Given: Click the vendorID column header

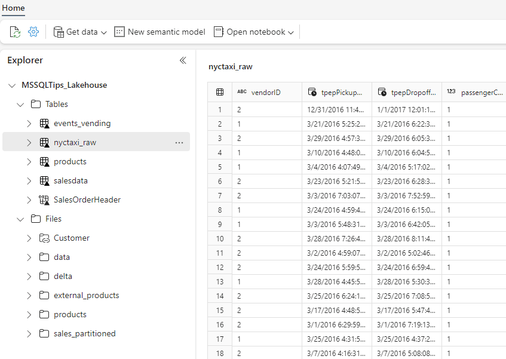Looking at the screenshot, I should (266, 92).
